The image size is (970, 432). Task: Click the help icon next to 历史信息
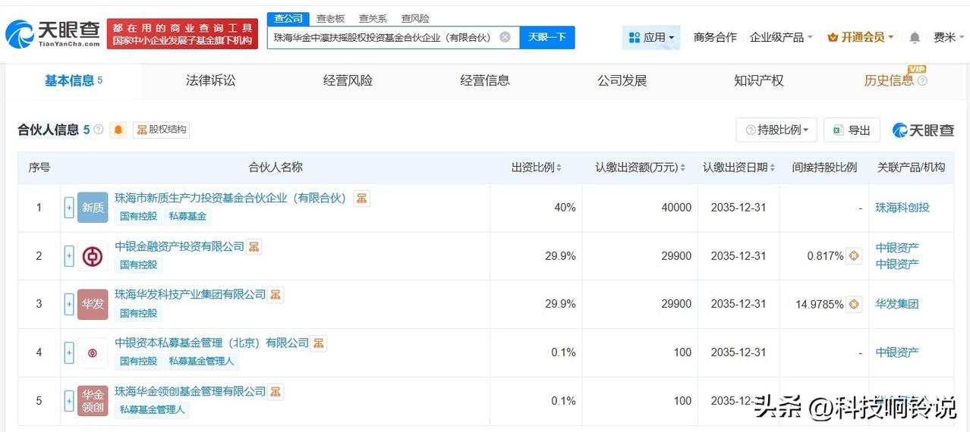922,80
